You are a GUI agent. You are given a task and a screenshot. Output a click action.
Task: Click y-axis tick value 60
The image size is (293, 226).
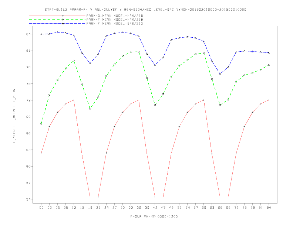tap(28, 166)
